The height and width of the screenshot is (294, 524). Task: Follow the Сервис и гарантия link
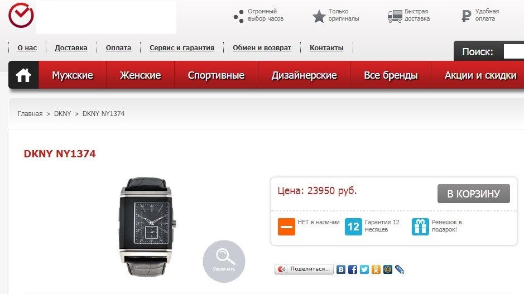click(x=182, y=48)
